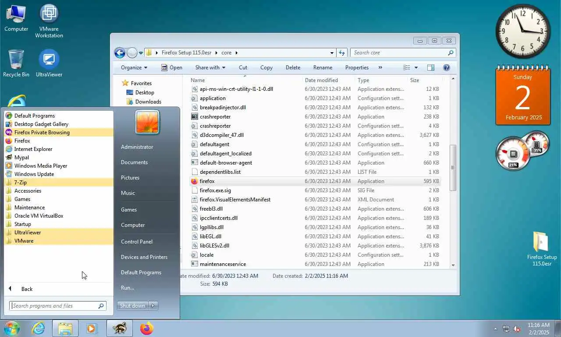561x337 pixels.
Task: Click the Windows Start orb
Action: [x=12, y=328]
